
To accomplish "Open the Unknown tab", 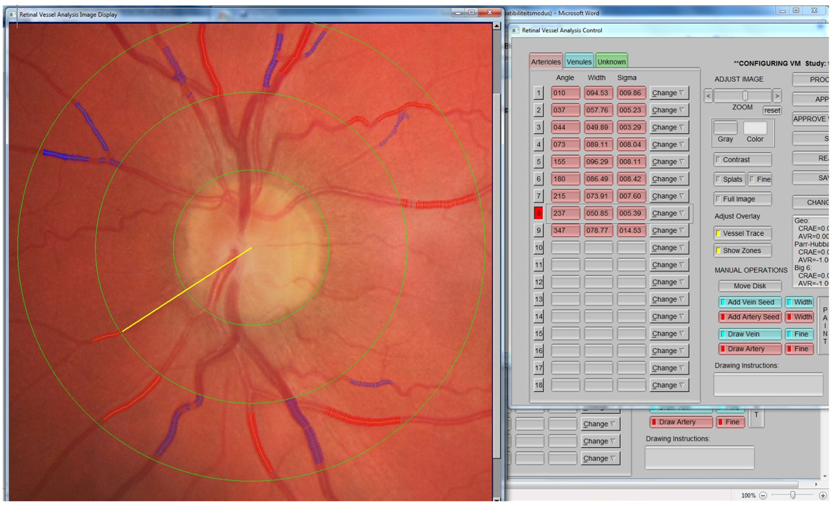I will (611, 61).
